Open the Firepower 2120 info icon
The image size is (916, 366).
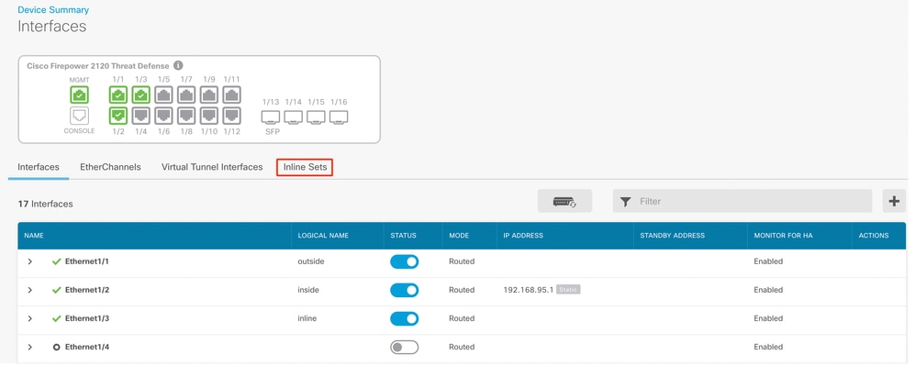click(179, 66)
